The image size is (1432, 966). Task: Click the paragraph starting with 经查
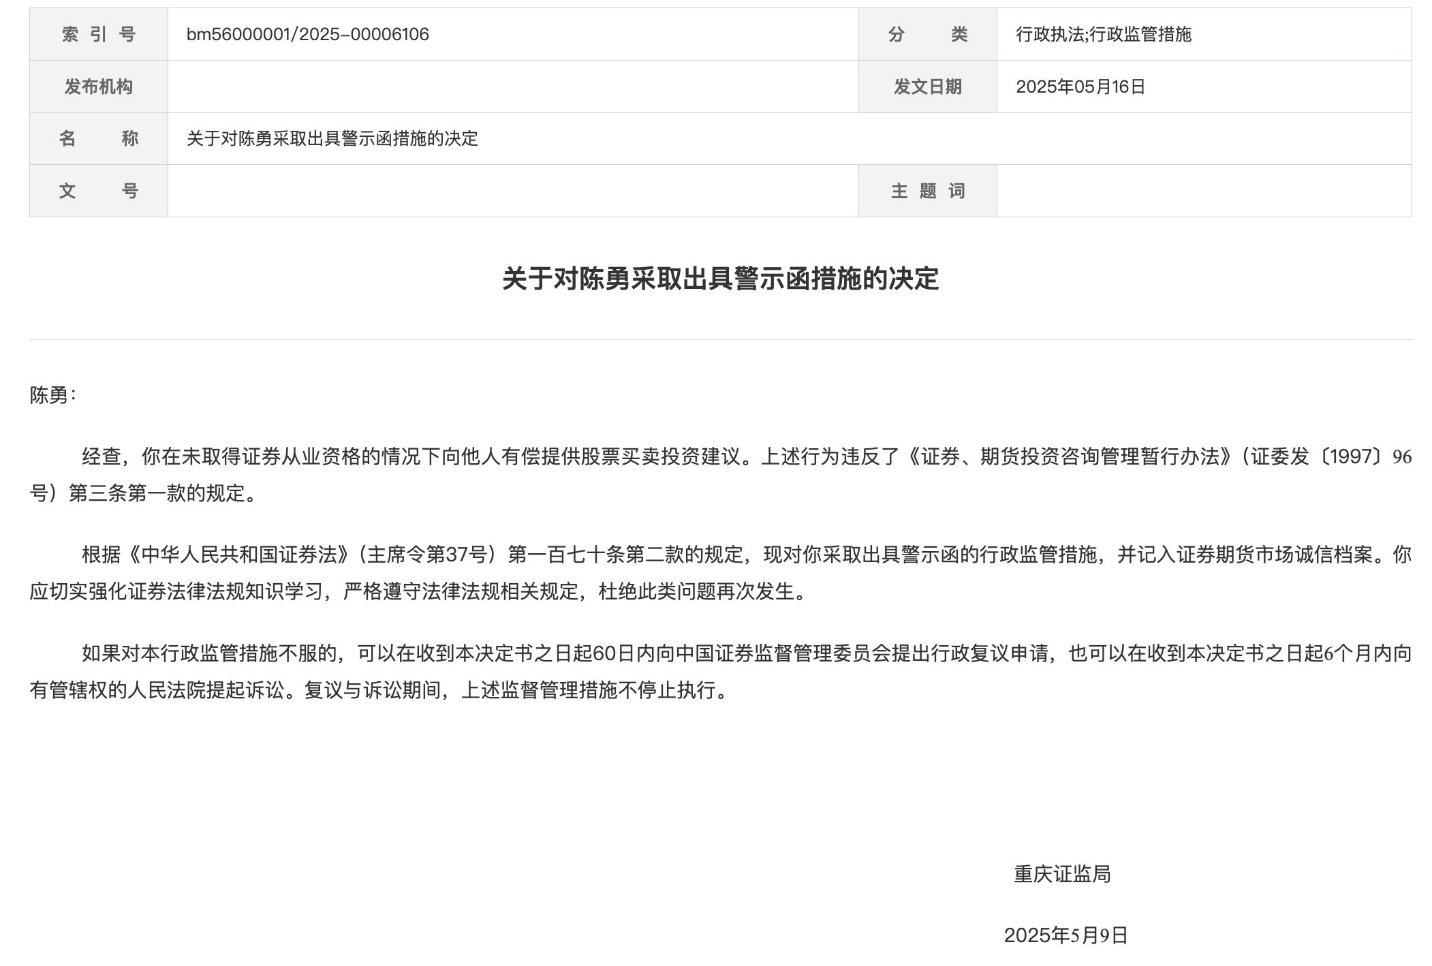[x=720, y=475]
